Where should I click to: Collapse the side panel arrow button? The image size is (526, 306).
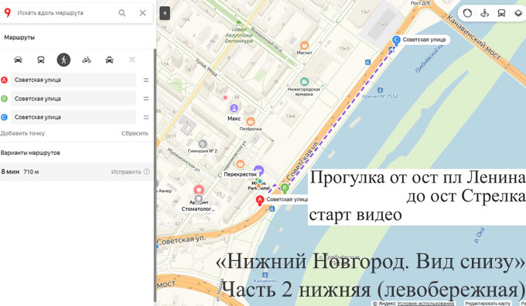[x=165, y=13]
